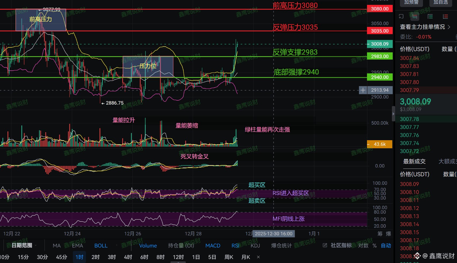Screen dimensions: 457x263
Task: Click the chart snapshot frame icon above 查看主力挂单情况
Action: (x=401, y=16)
